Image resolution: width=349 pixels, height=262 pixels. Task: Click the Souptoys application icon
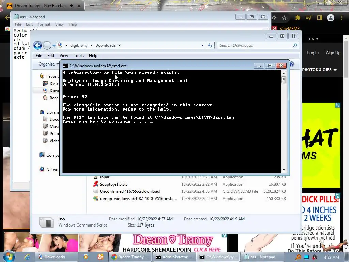96,184
